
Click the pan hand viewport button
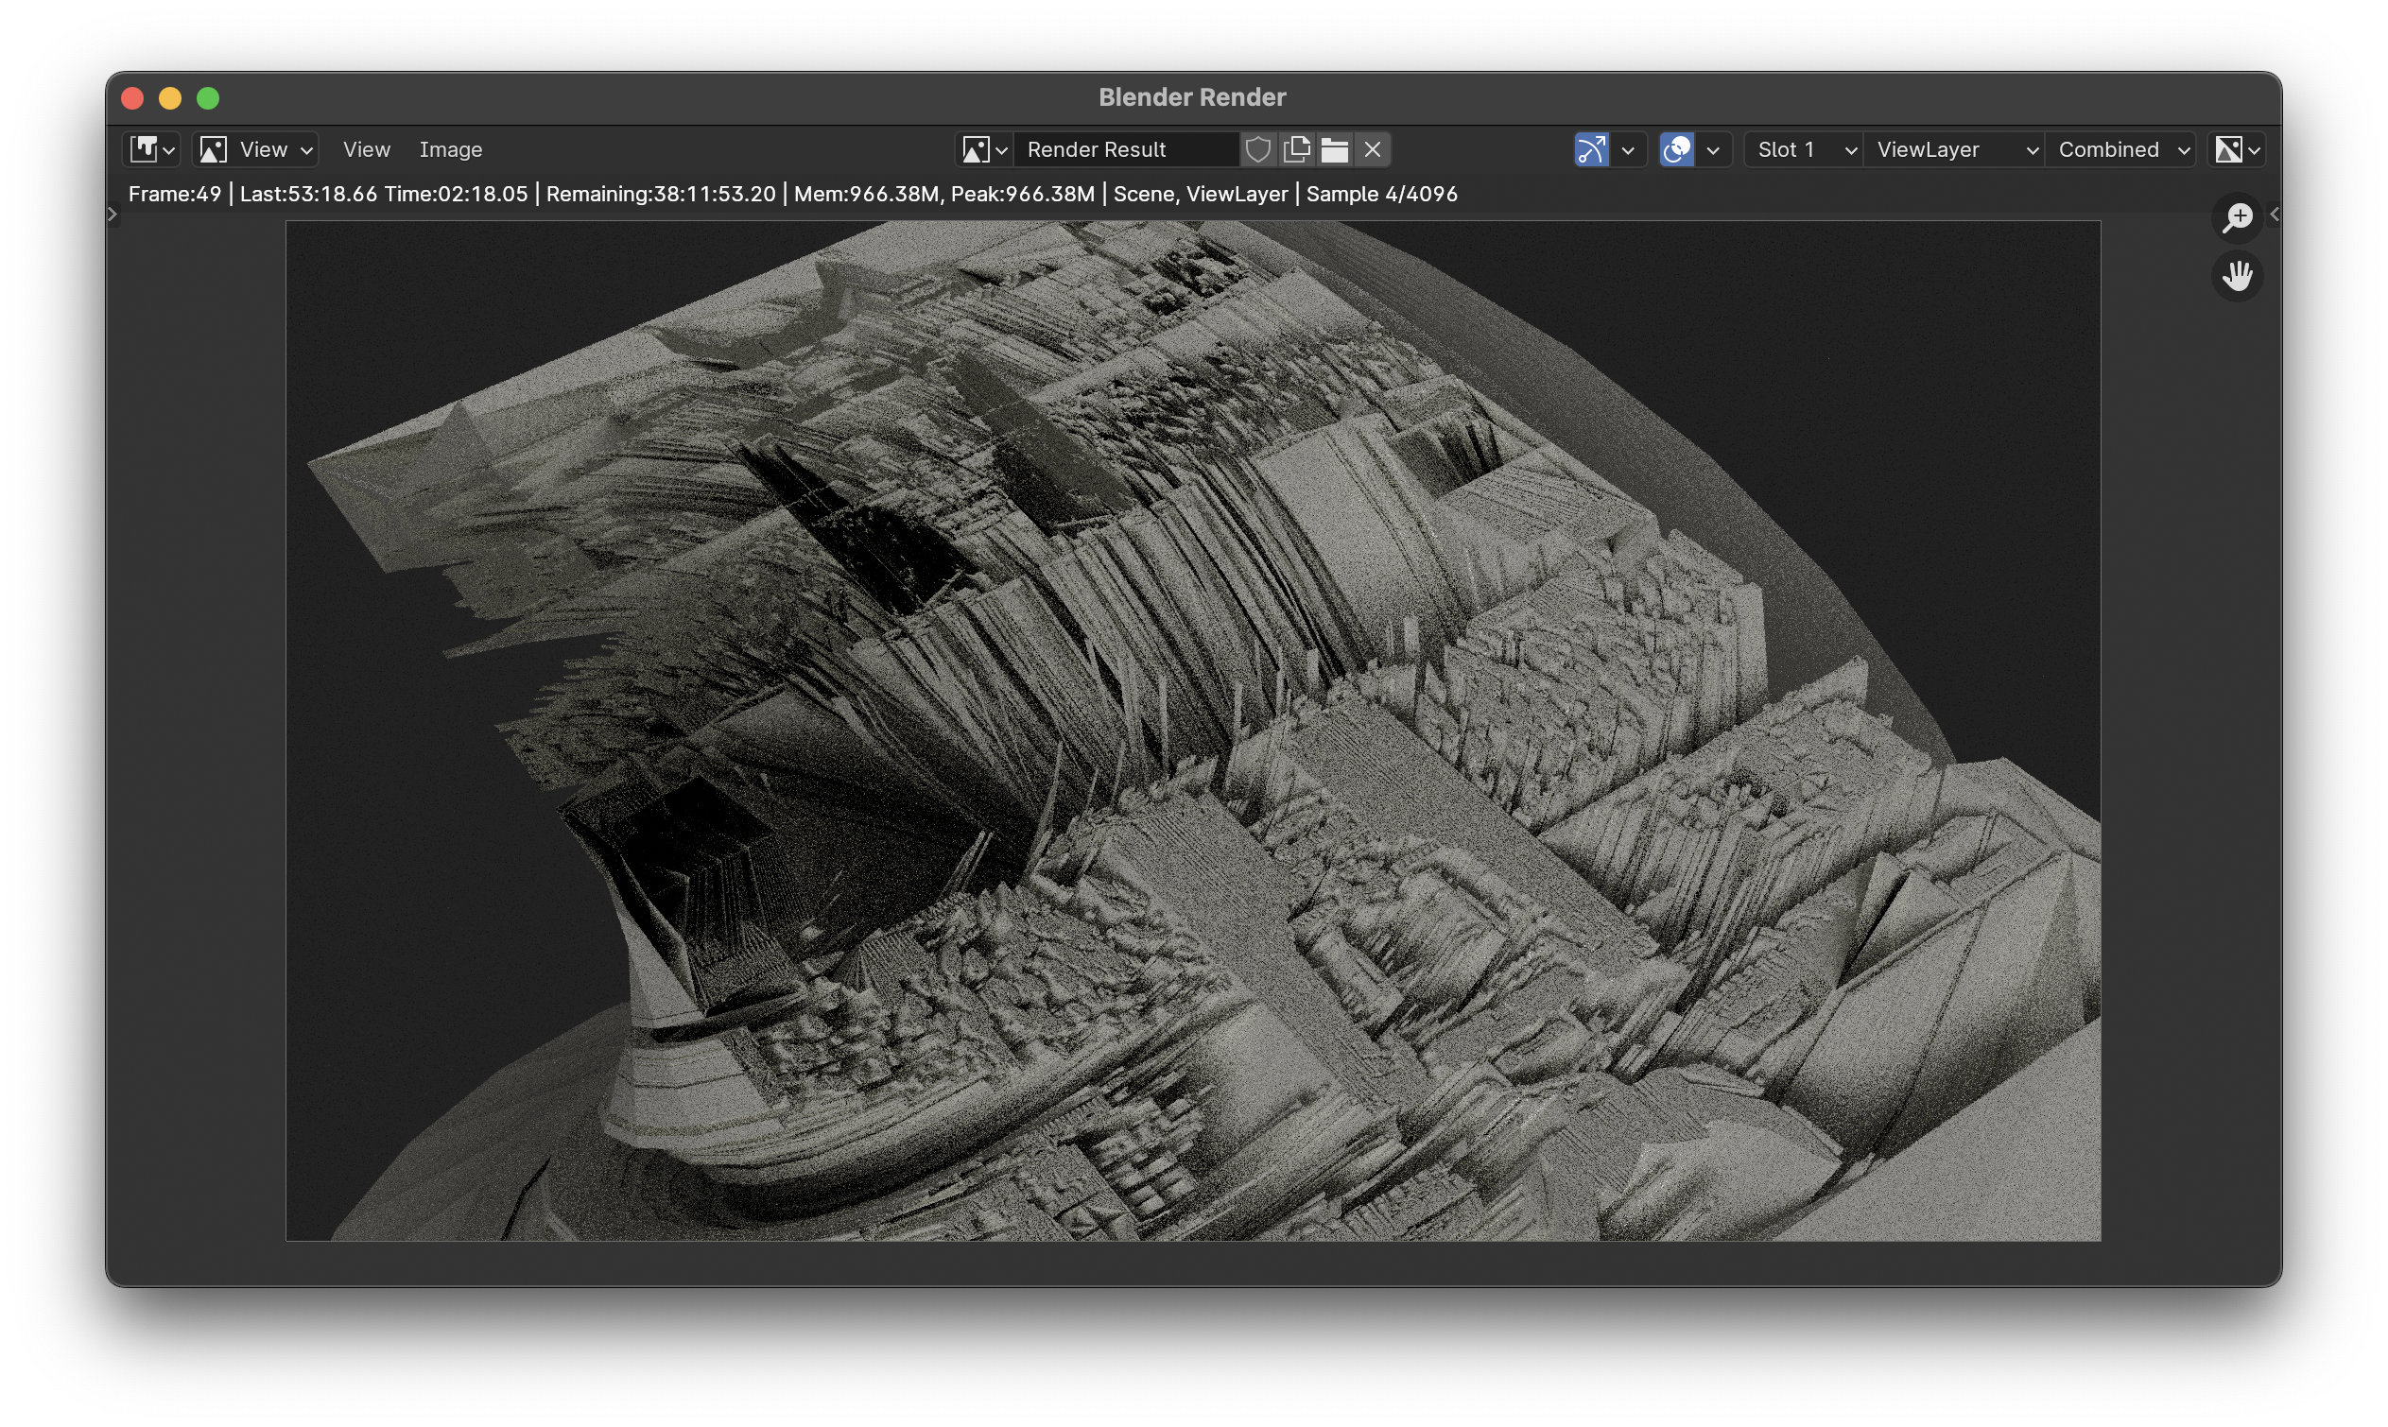click(2237, 276)
